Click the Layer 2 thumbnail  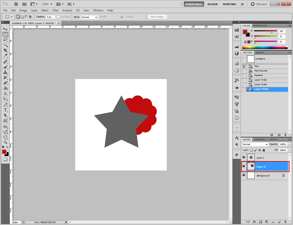tap(251, 166)
